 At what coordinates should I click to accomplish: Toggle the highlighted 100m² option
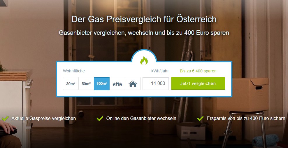[102, 84]
